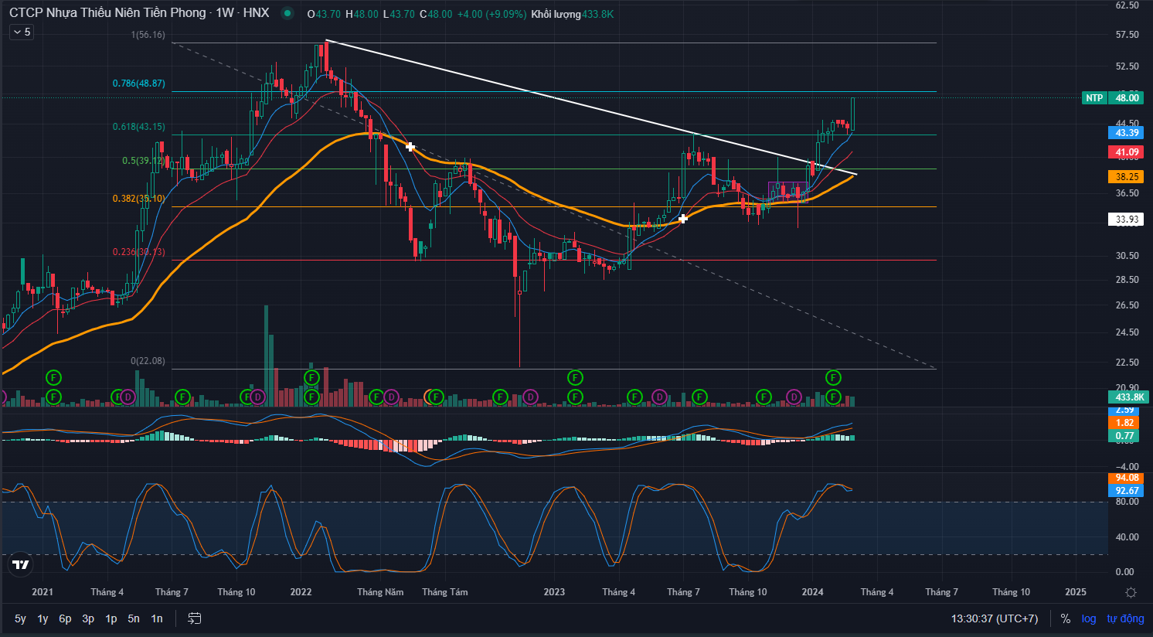
Task: Select the 5y time range
Action: tap(20, 618)
